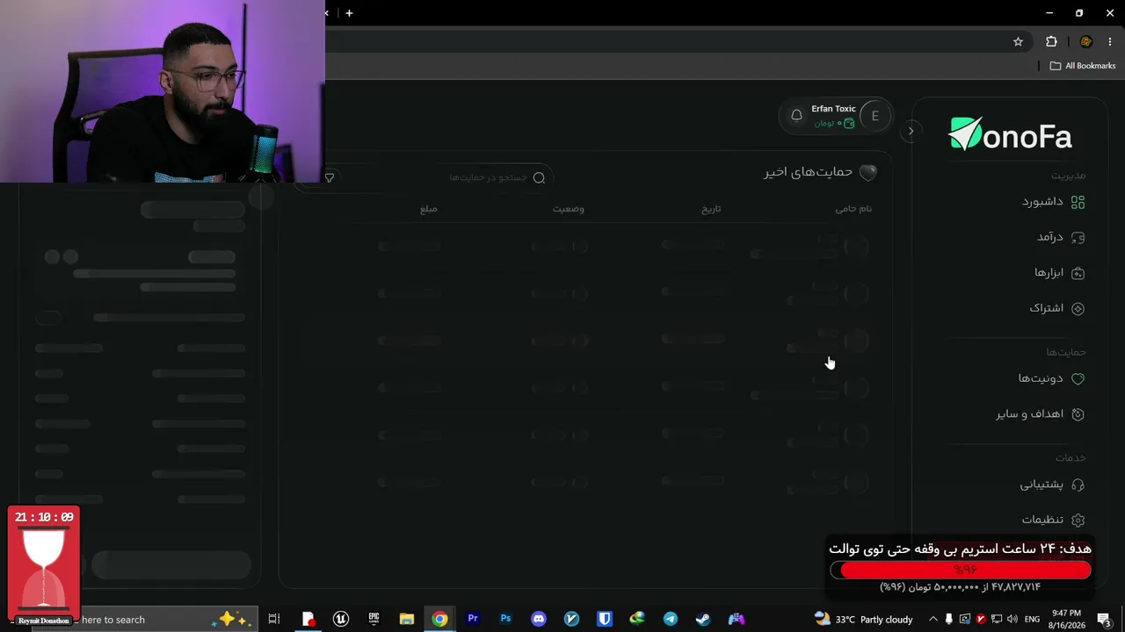Open Discord from the taskbar
The height and width of the screenshot is (632, 1125).
pos(539,619)
